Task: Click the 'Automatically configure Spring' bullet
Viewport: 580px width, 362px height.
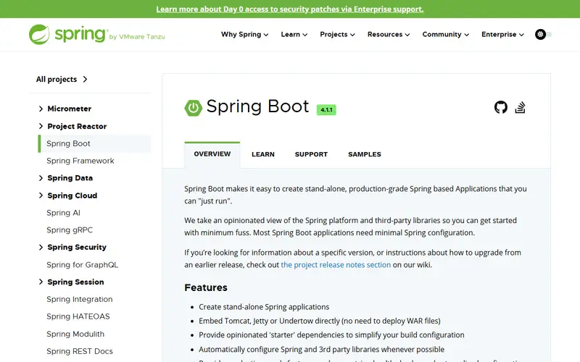Action: [x=321, y=350]
